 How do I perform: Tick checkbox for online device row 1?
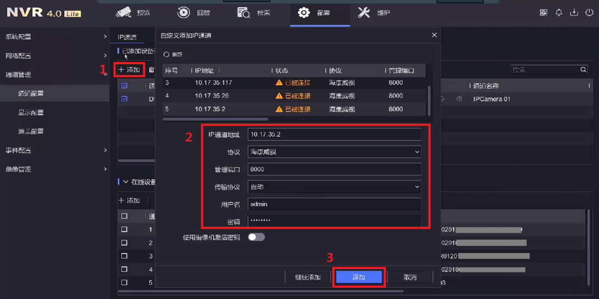pyautogui.click(x=124, y=229)
